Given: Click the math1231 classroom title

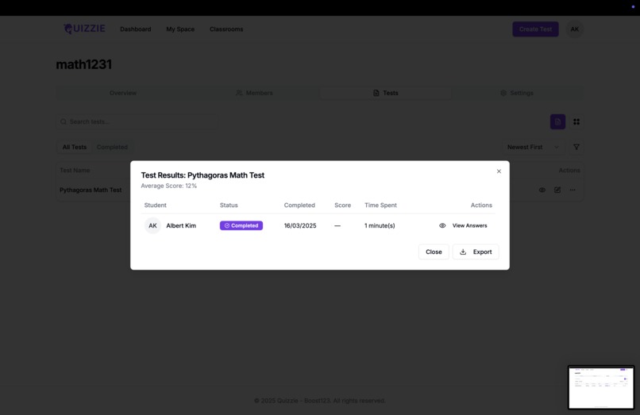Looking at the screenshot, I should pyautogui.click(x=83, y=64).
